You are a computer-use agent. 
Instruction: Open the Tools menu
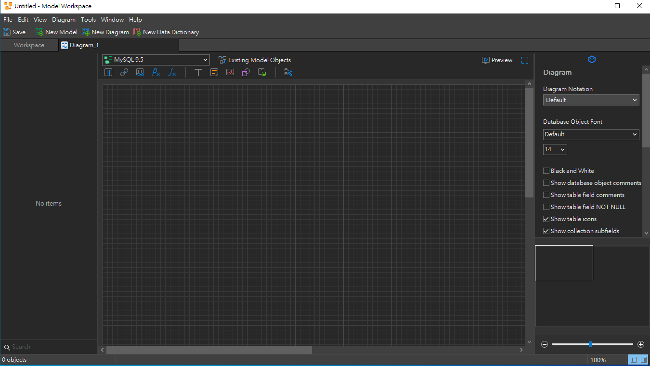click(x=88, y=20)
